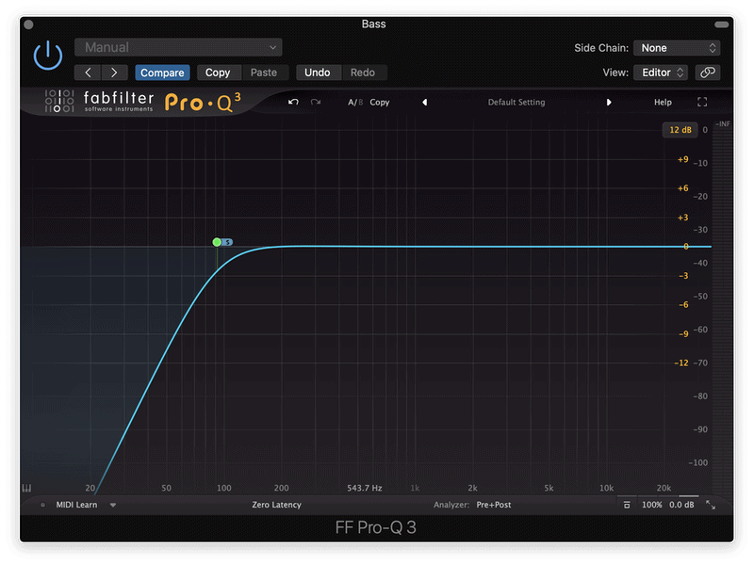Click the Undo button in the Logic header
The height and width of the screenshot is (565, 754).
coord(318,73)
